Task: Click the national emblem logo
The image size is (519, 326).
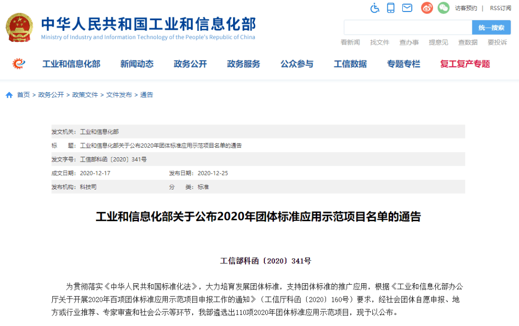Action: 19,27
